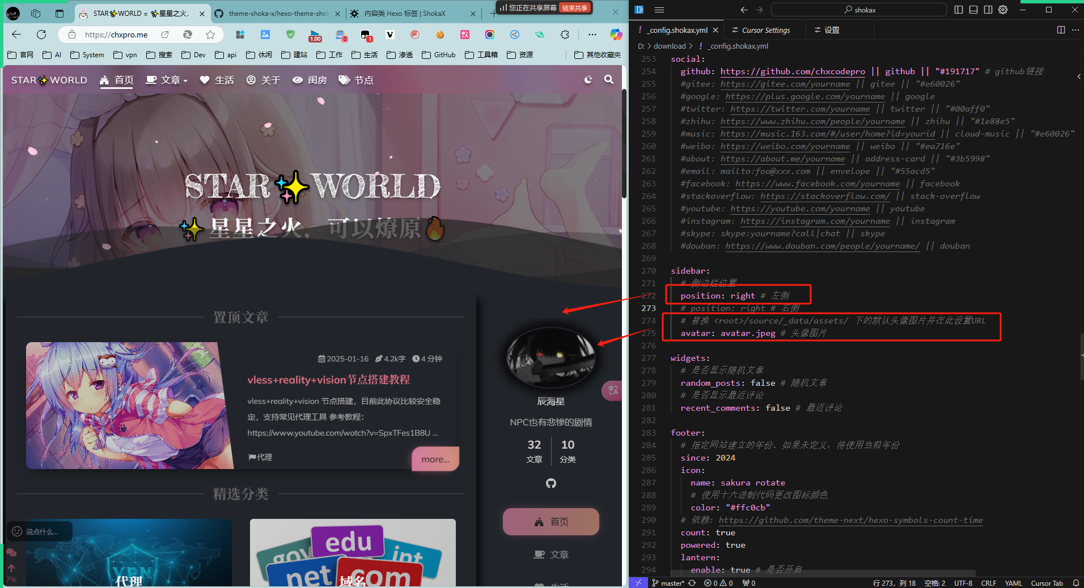Click translate floating button on blog page
Screen dimensions: 1084x588
(613, 390)
